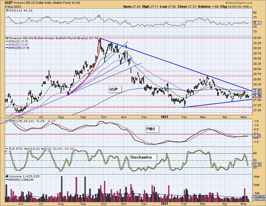This screenshot has width=266, height=206.
Task: Click the Mar label on bottom date axis
Action: [x=203, y=204]
